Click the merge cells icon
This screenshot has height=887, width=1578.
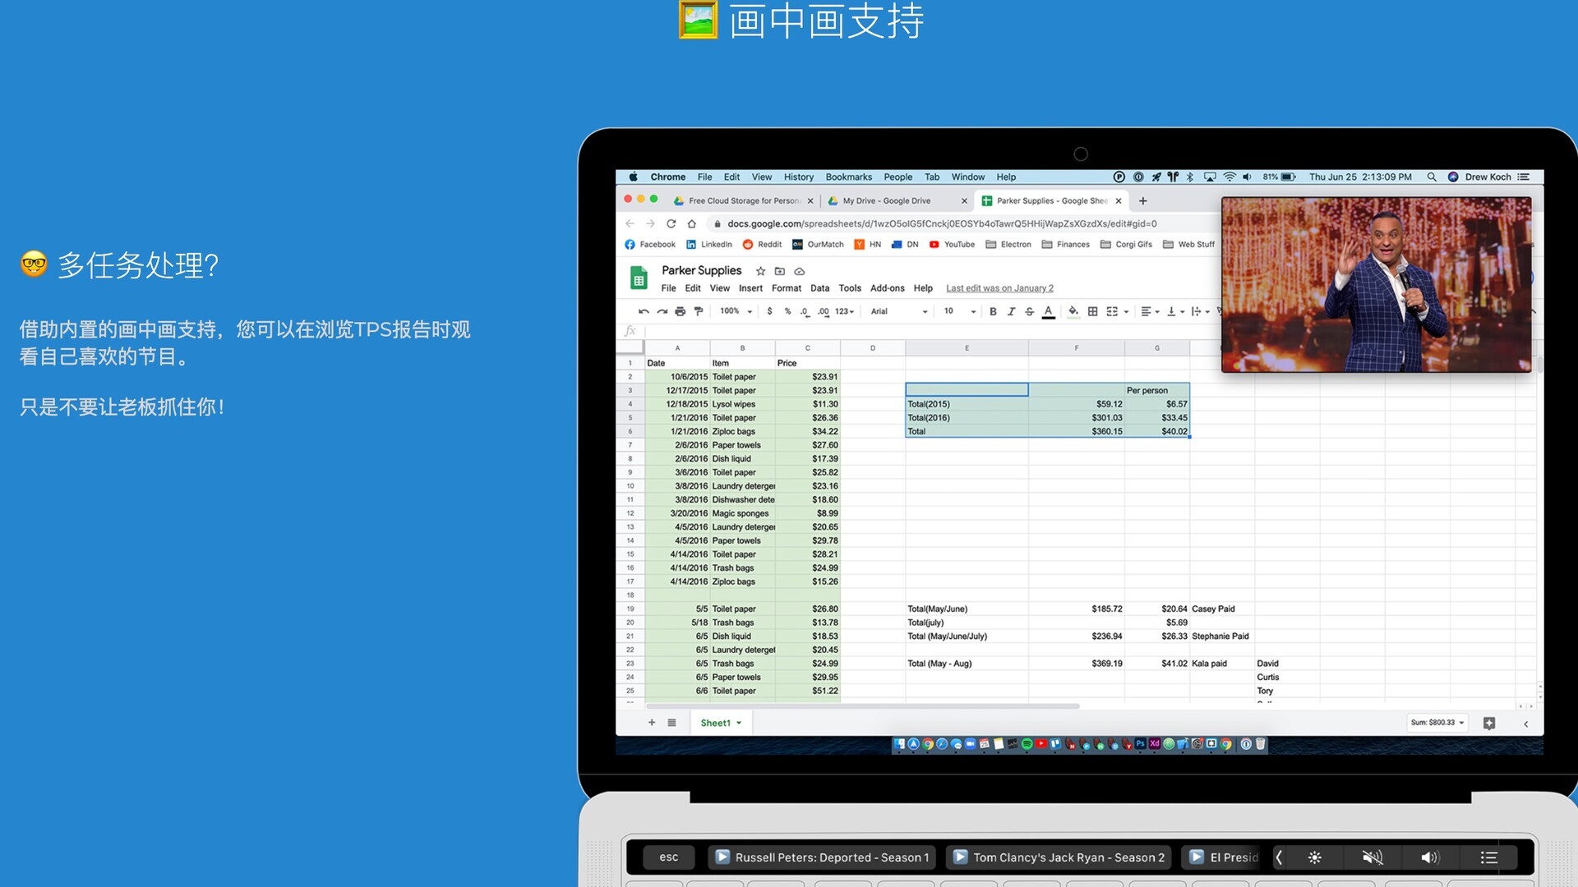point(1112,311)
